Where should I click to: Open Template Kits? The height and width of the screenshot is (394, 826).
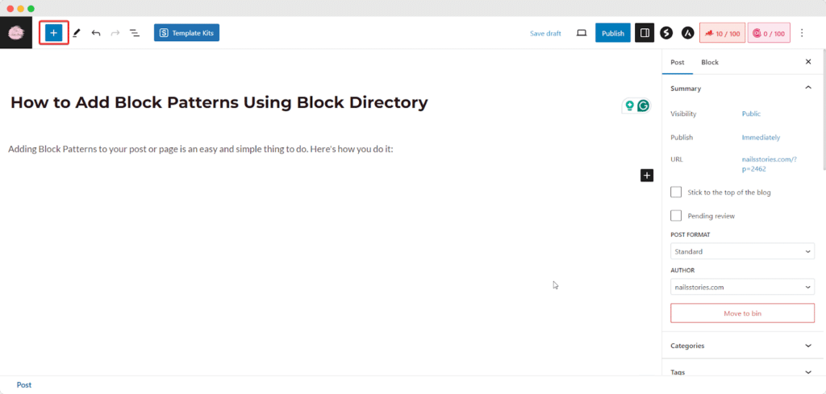(x=186, y=32)
